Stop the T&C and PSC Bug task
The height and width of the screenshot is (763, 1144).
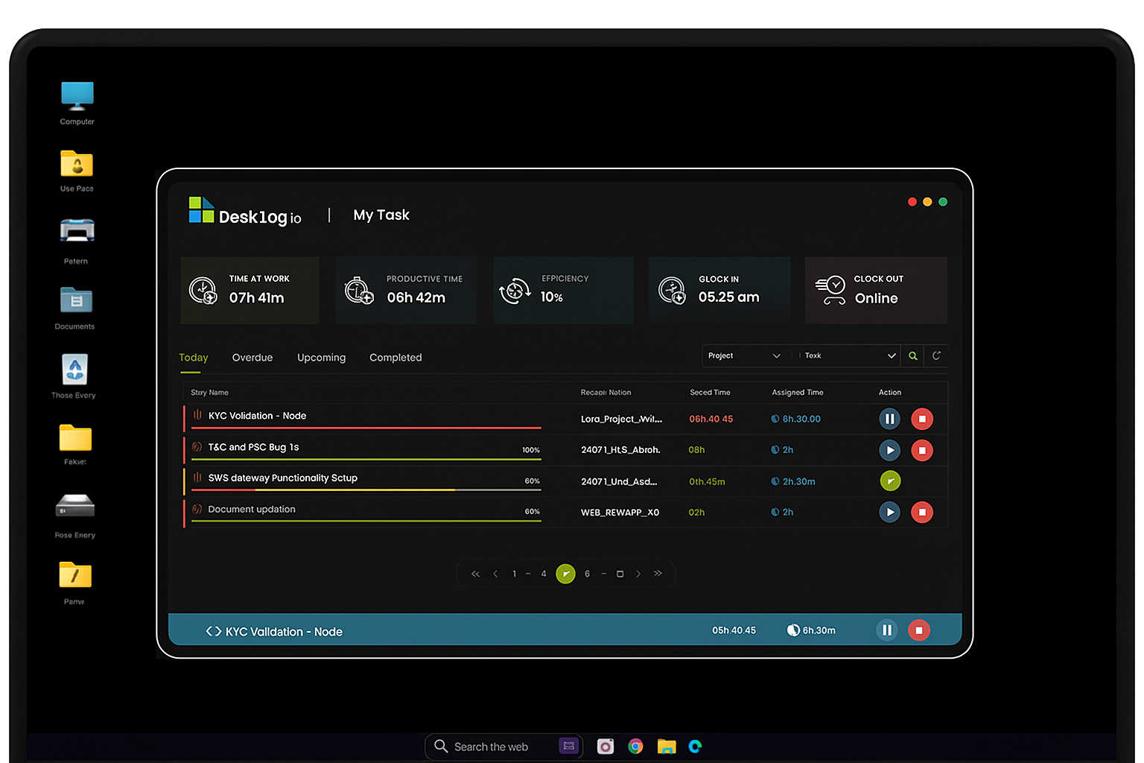[x=921, y=450]
